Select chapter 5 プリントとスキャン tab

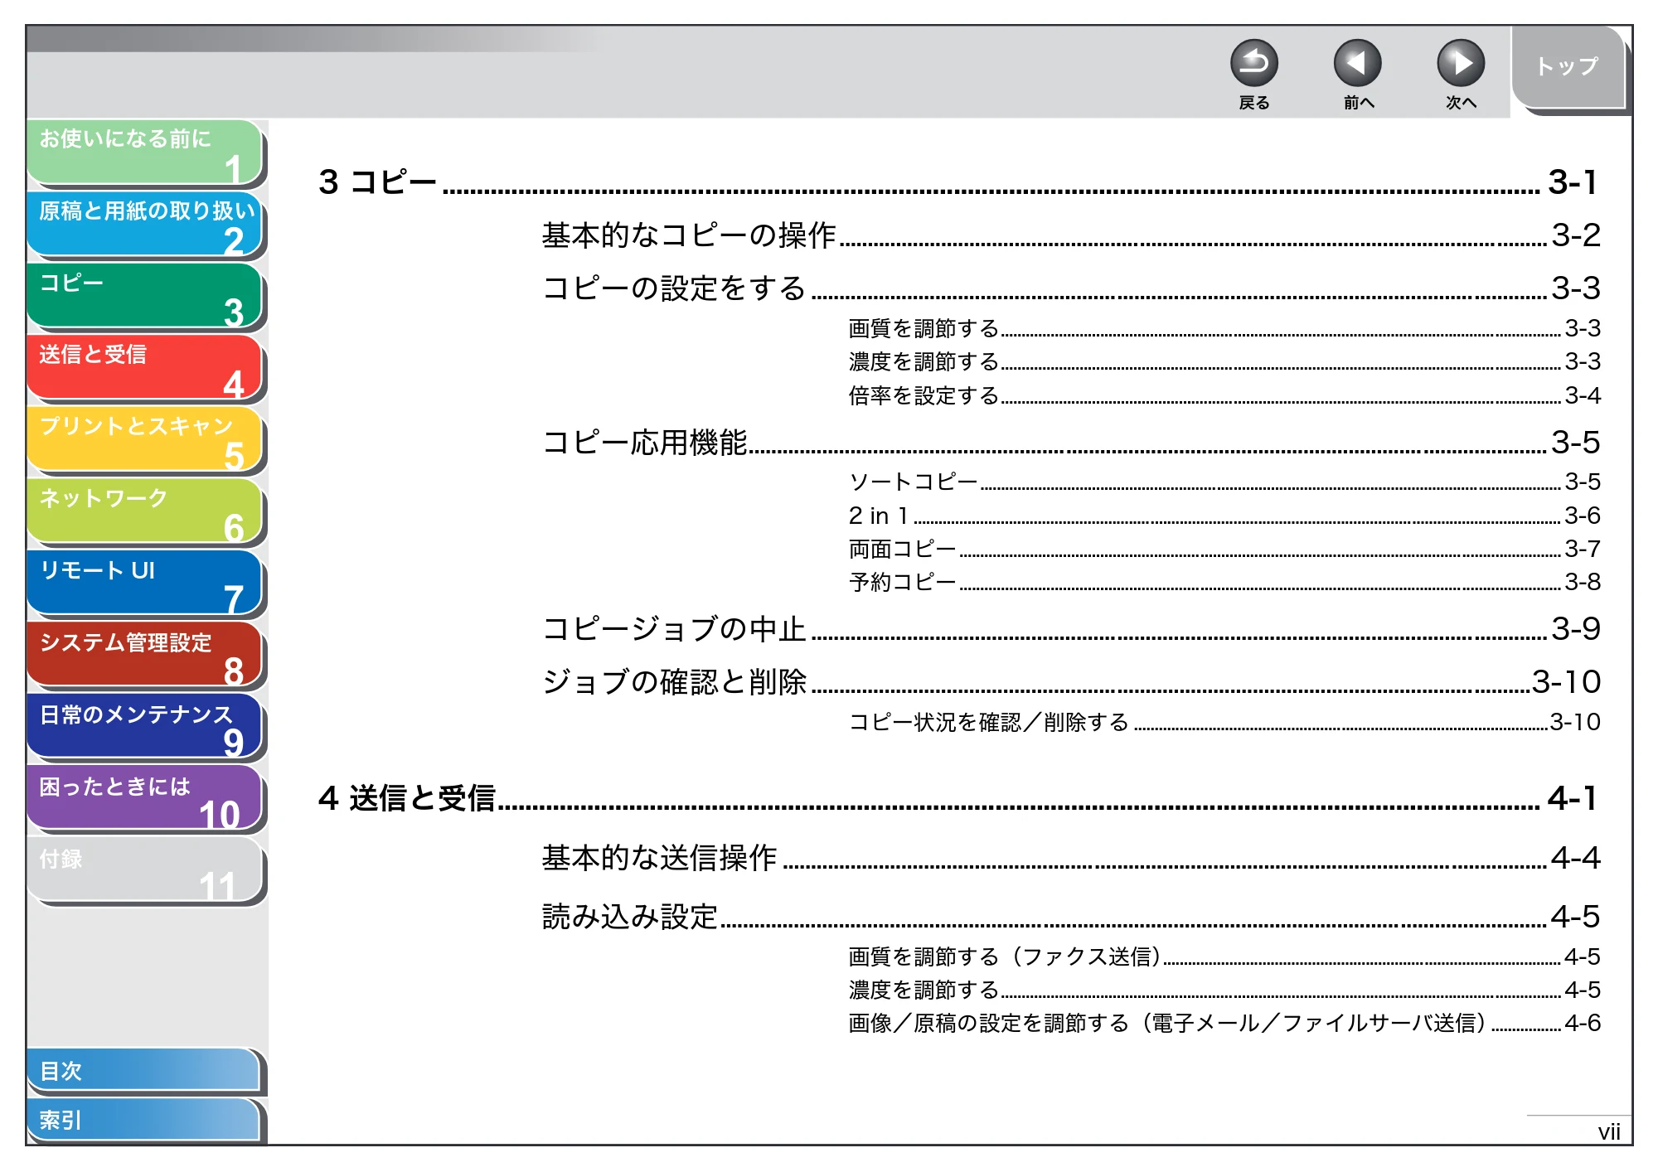[x=145, y=440]
